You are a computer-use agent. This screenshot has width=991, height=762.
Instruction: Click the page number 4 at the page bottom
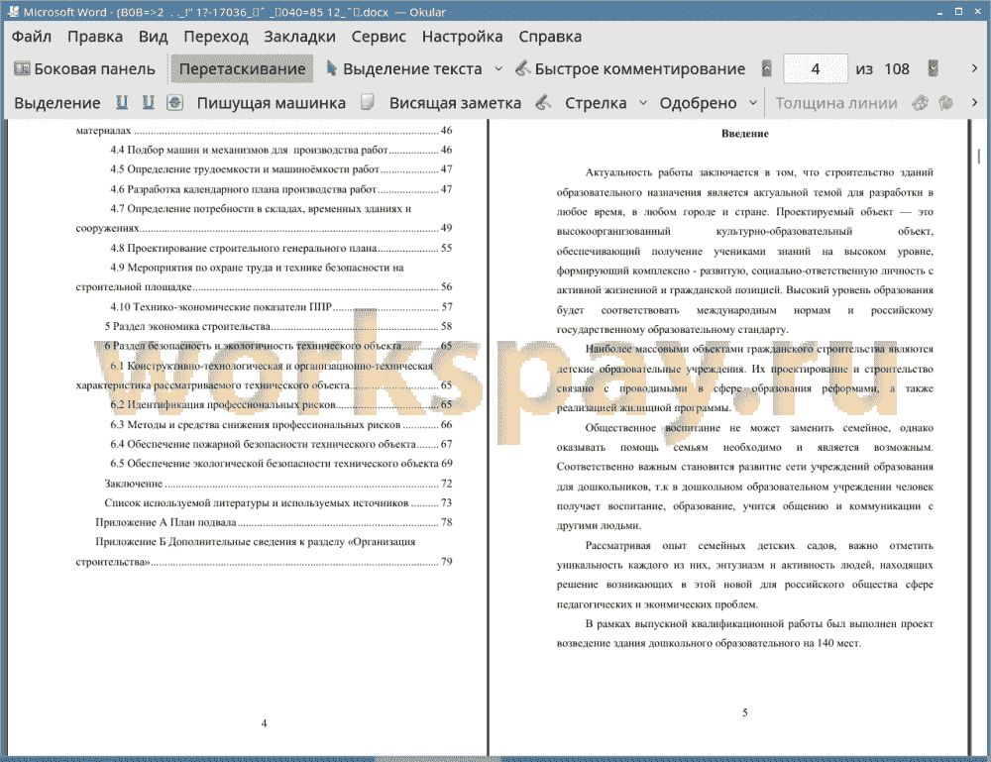[264, 722]
